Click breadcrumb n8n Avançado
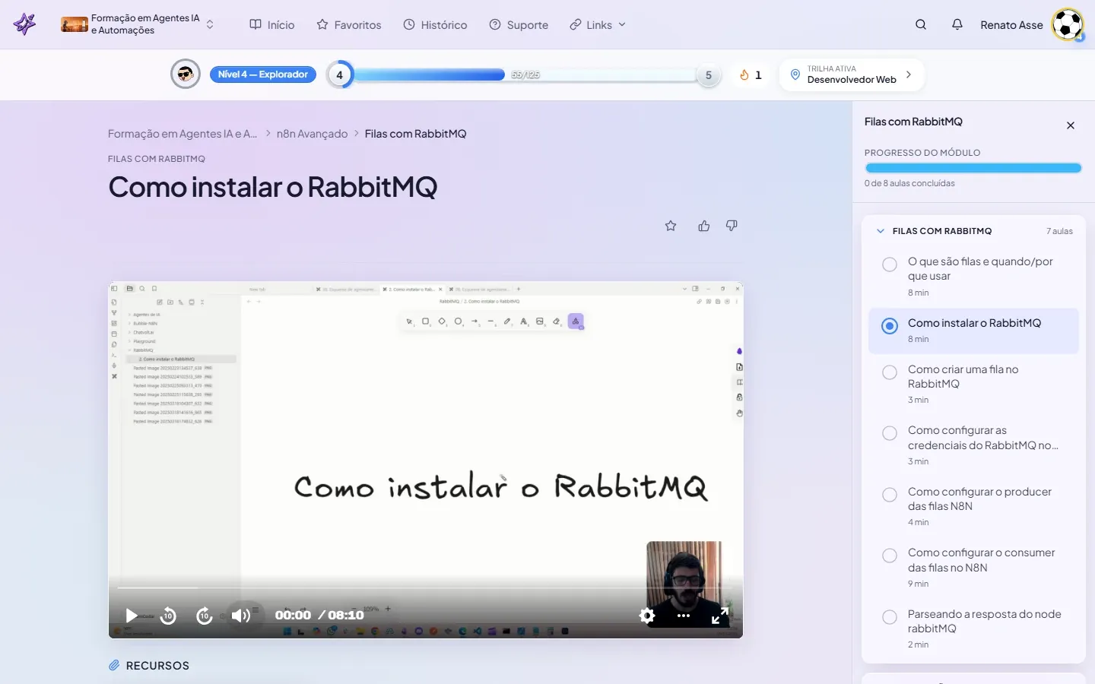The height and width of the screenshot is (684, 1095). (x=312, y=134)
